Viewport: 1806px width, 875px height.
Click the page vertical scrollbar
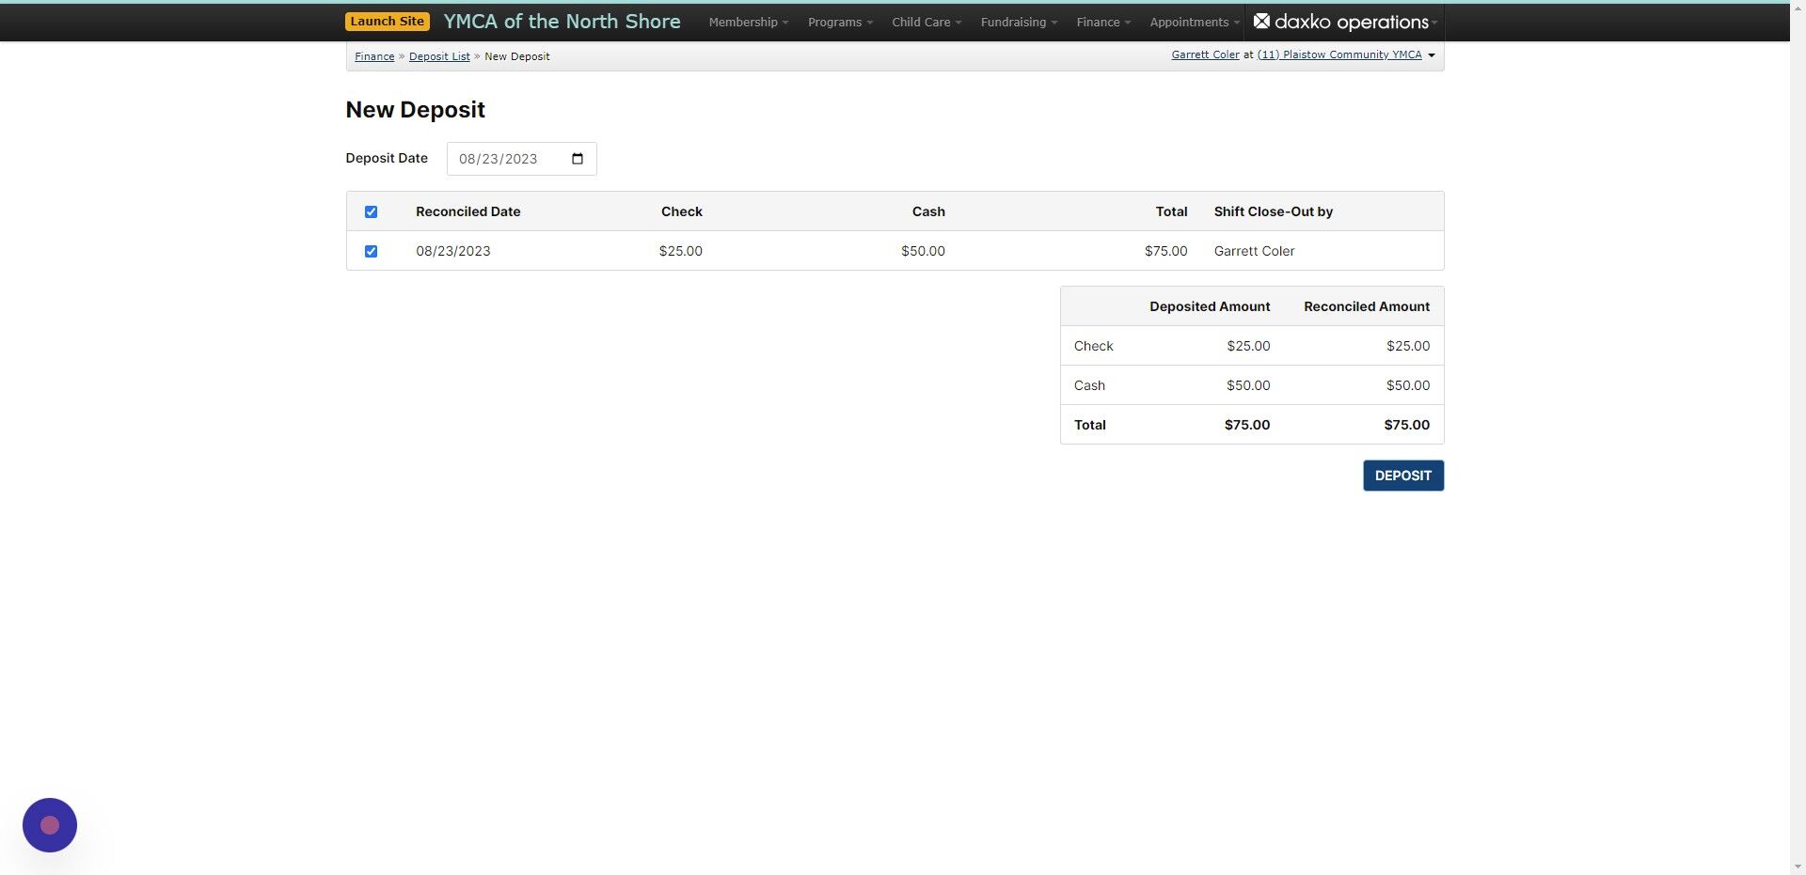[1798, 437]
